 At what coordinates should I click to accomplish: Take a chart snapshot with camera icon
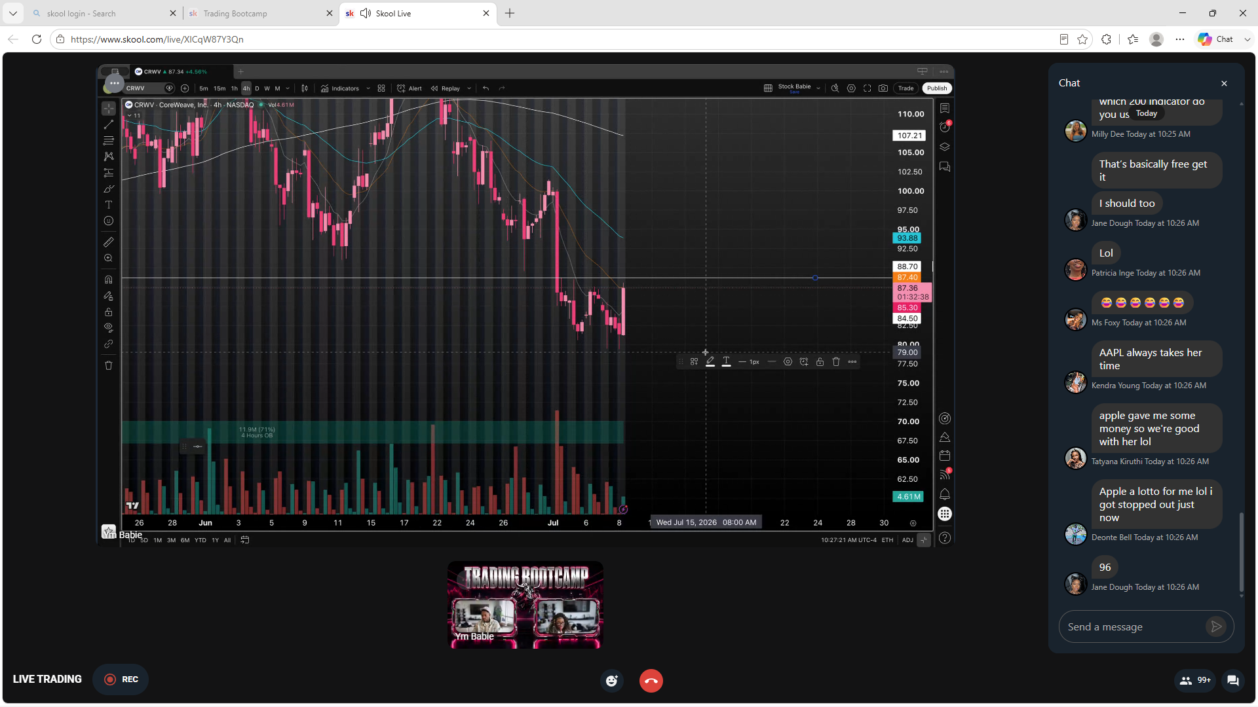[x=883, y=88]
